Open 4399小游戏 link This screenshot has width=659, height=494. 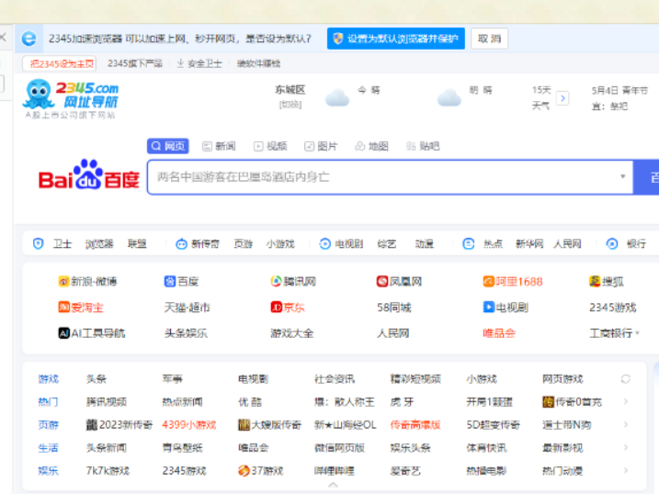click(x=189, y=425)
